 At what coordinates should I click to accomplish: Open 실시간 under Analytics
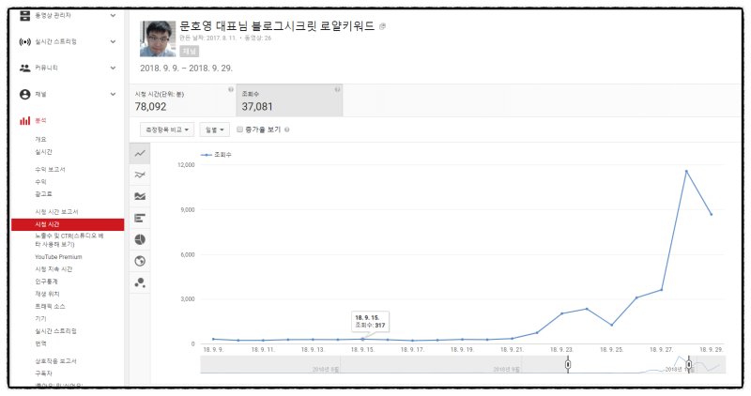[43, 152]
